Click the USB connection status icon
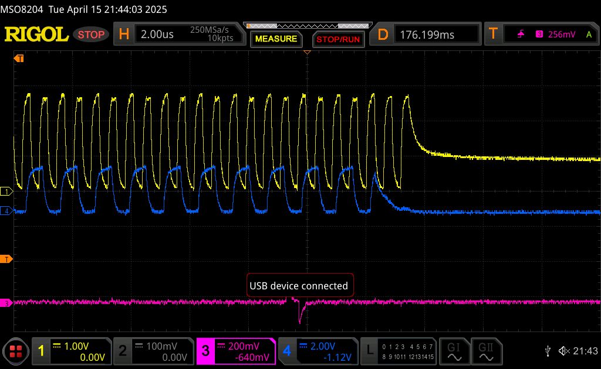The image size is (601, 369). (548, 351)
